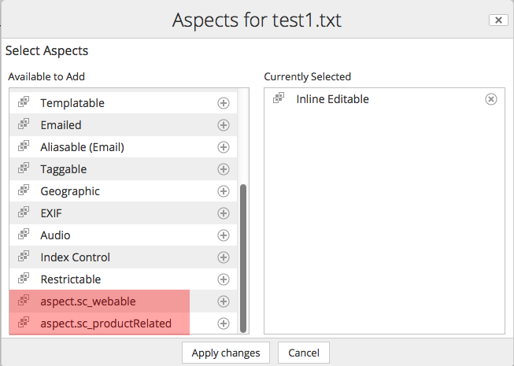Click plus icon next to Aliasable (Email)

[224, 147]
